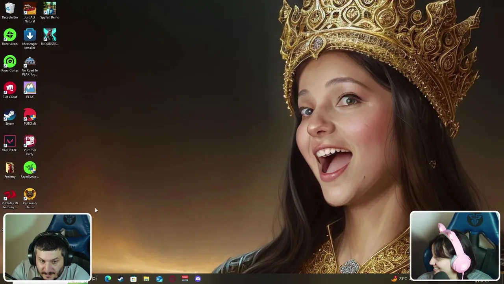
Task: Select the Steam desktop shortcut
Action: tap(10, 117)
